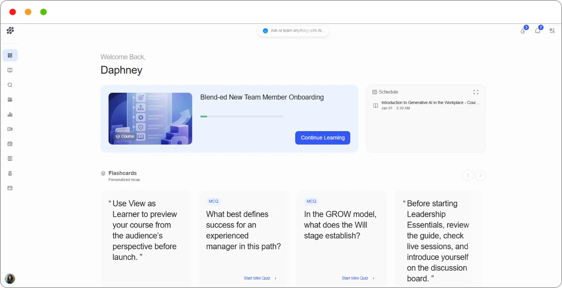Click the 'Jan 01 · 5:30 AM' schedule time
Image resolution: width=562 pixels, height=288 pixels.
click(396, 108)
